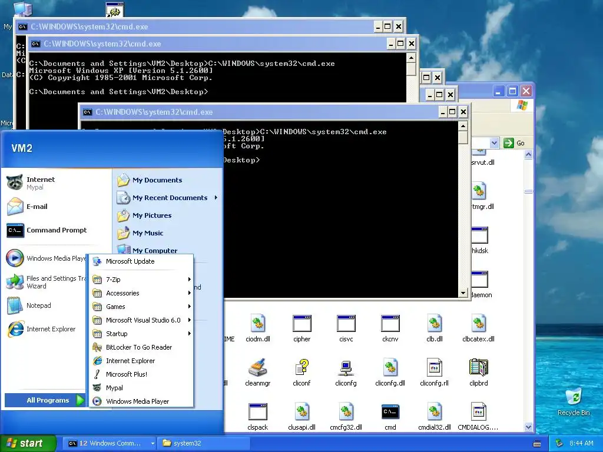Click the system tray clock
This screenshot has width=603, height=452.
[581, 443]
